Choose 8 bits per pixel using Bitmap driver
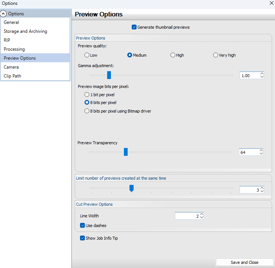This screenshot has height=268, width=275. [87, 111]
